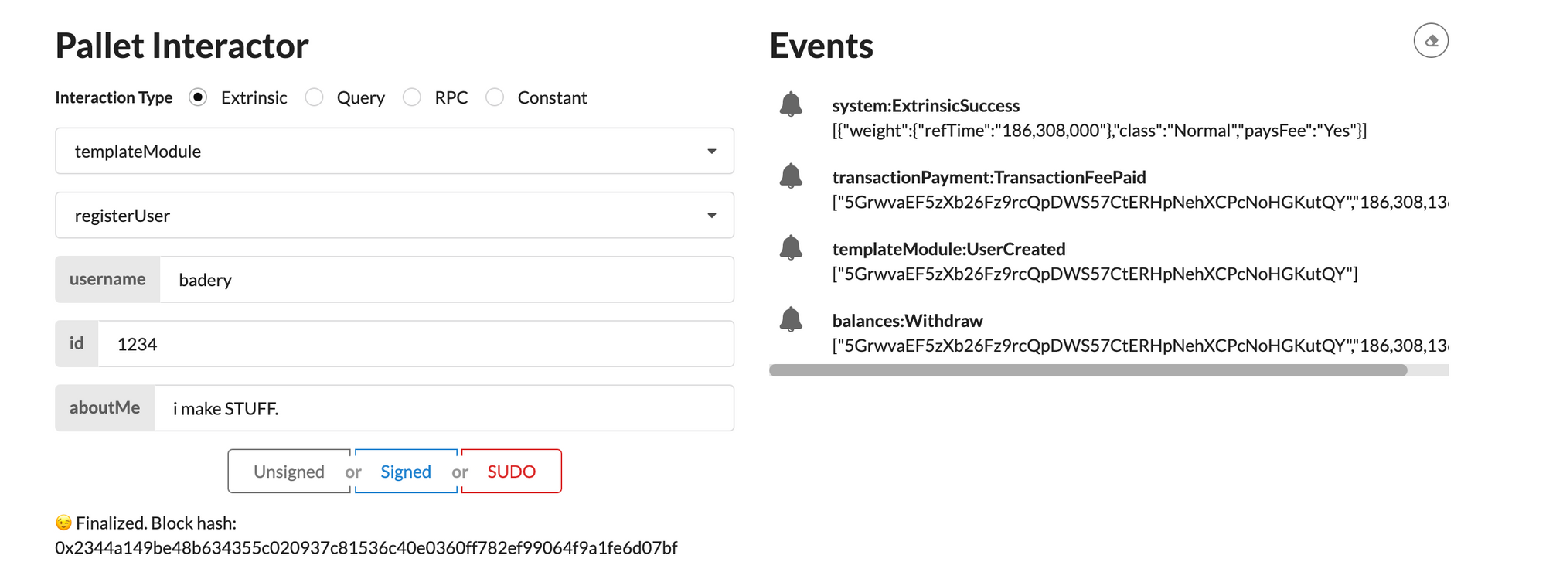Expand the registerUser callable dropdown

coord(394,216)
